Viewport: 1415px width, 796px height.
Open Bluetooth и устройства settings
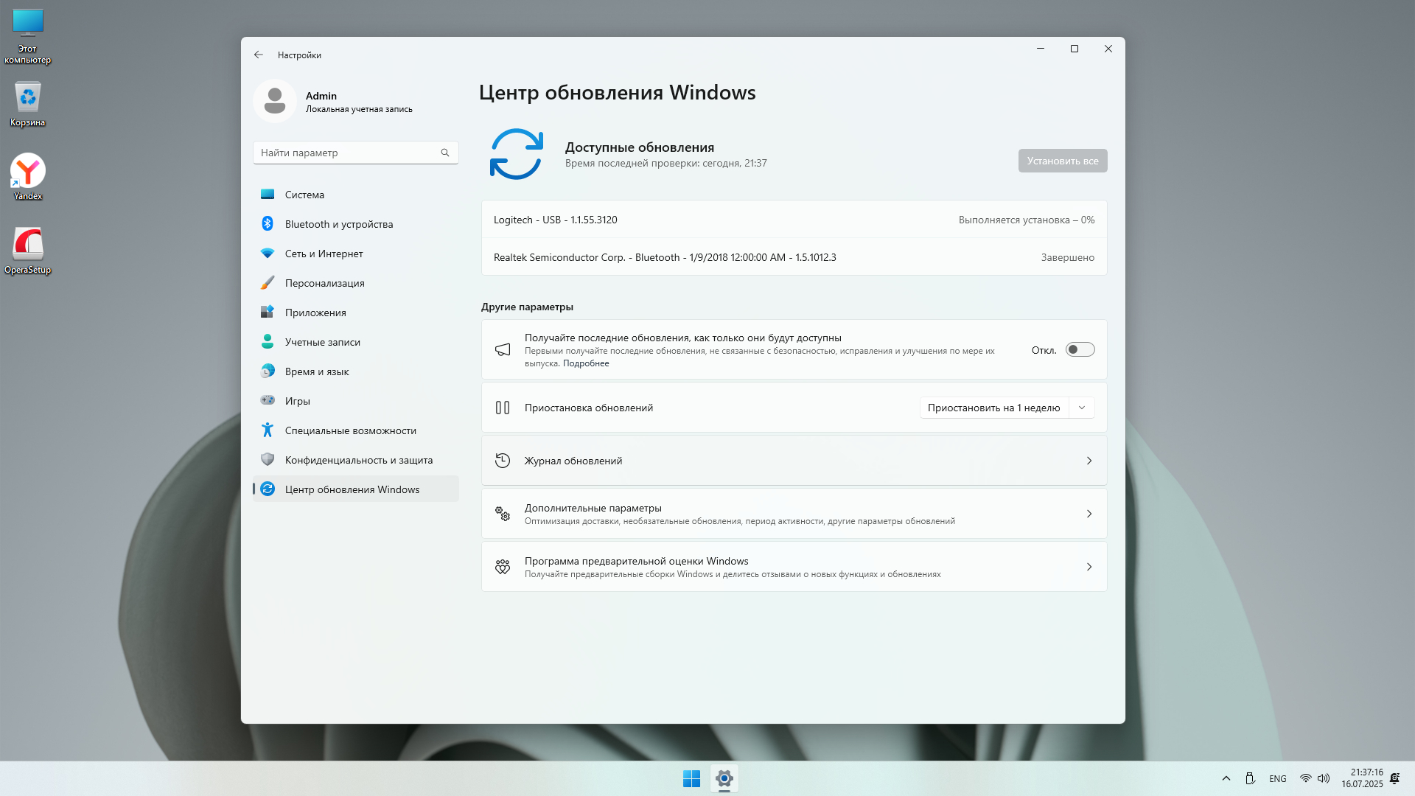tap(338, 224)
